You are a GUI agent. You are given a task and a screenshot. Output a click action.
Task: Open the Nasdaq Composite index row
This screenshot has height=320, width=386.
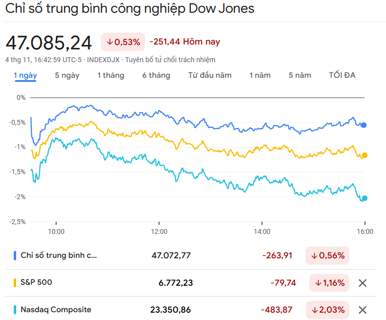tap(56, 309)
